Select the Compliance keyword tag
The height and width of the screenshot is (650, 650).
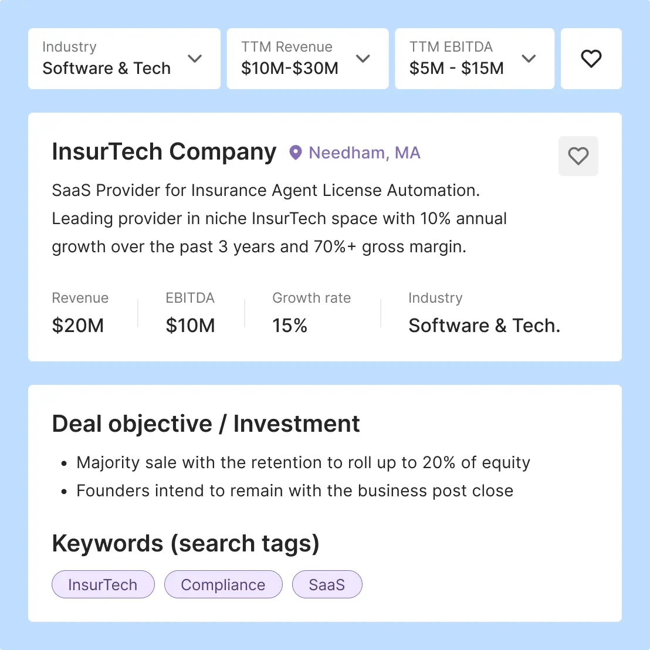click(223, 584)
